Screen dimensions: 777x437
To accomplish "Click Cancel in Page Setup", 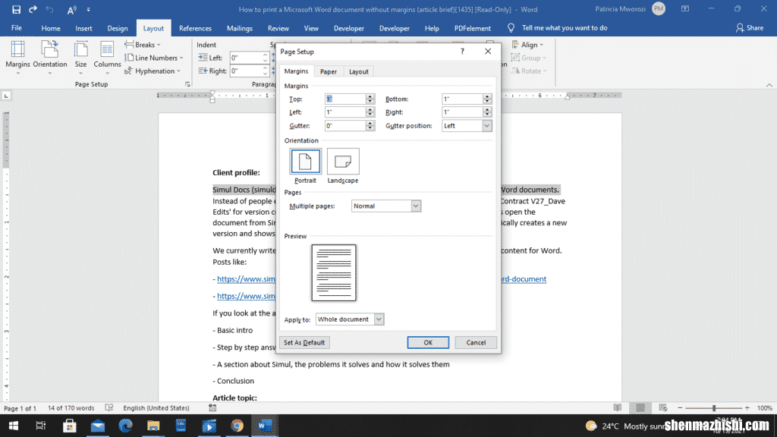I will [476, 342].
